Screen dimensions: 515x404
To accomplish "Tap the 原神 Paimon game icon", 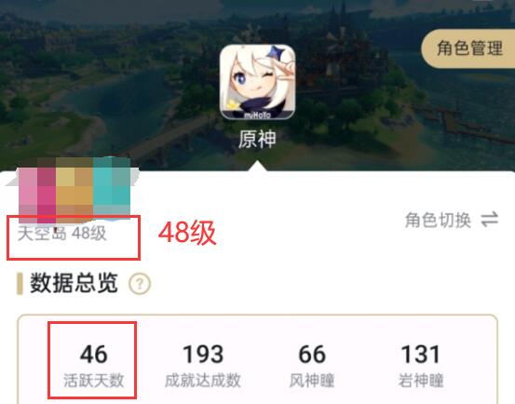I will [257, 82].
